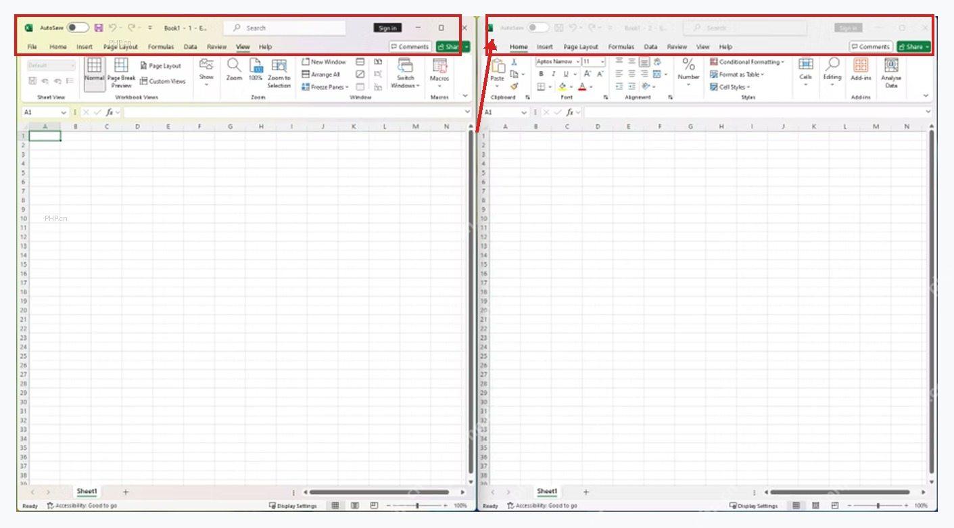Open Custom Views in left window
This screenshot has height=528, width=954.
163,81
